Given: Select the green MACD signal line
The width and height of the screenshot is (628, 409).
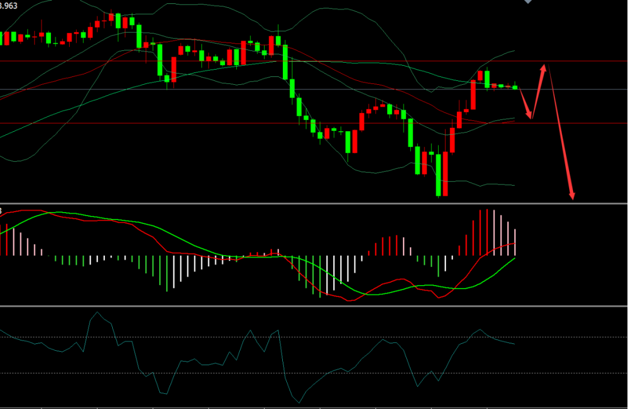Looking at the screenshot, I should (x=256, y=256).
